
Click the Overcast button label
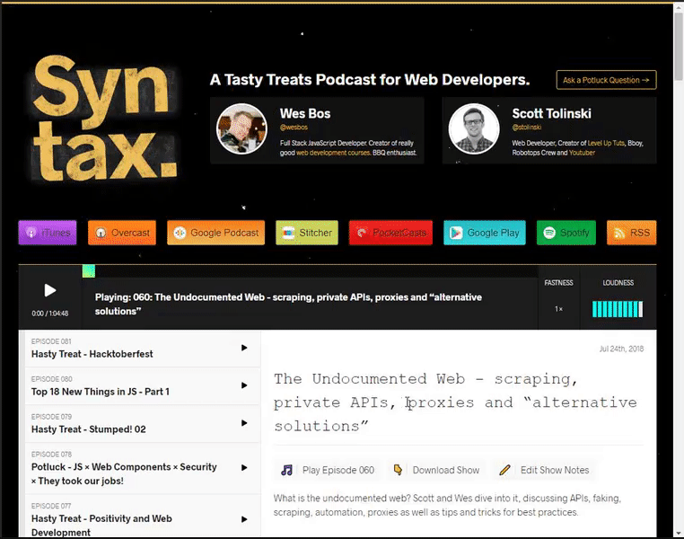(130, 233)
